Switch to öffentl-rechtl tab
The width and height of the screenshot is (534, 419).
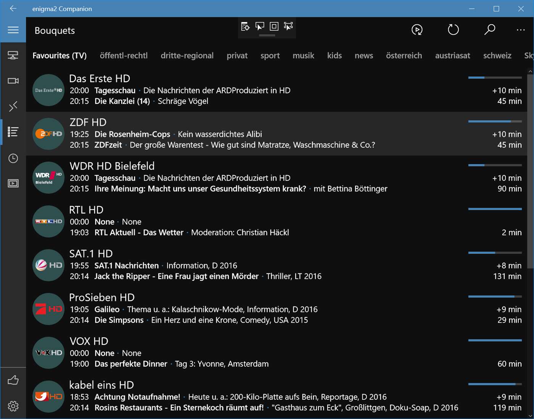pyautogui.click(x=124, y=56)
